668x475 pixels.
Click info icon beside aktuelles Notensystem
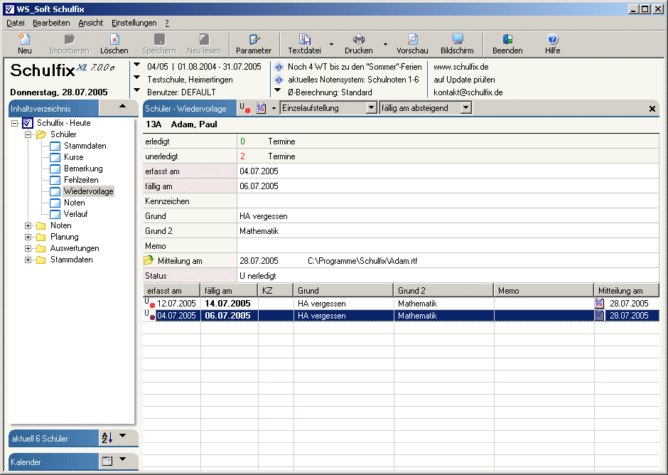(x=279, y=80)
